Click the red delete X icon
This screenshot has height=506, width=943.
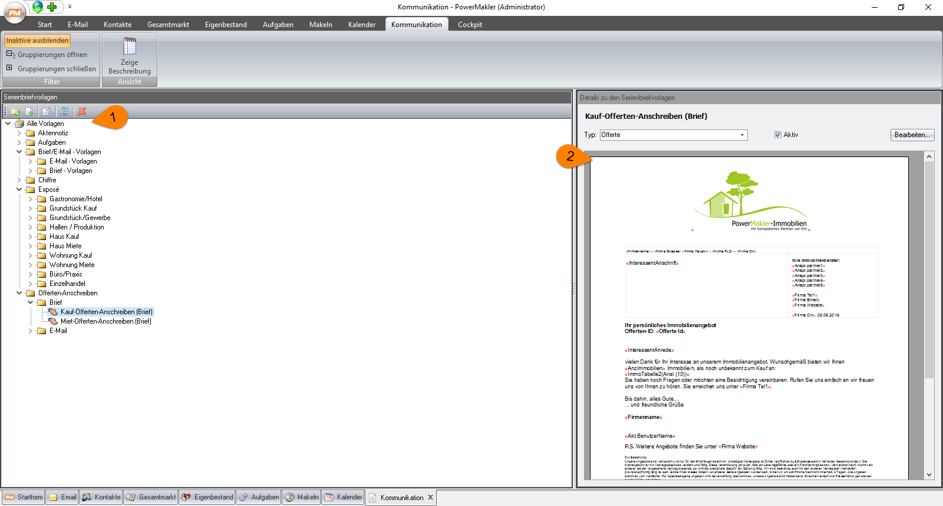click(x=82, y=111)
